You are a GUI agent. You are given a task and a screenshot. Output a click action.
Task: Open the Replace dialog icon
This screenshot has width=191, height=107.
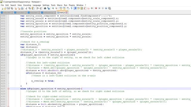(x=48, y=8)
